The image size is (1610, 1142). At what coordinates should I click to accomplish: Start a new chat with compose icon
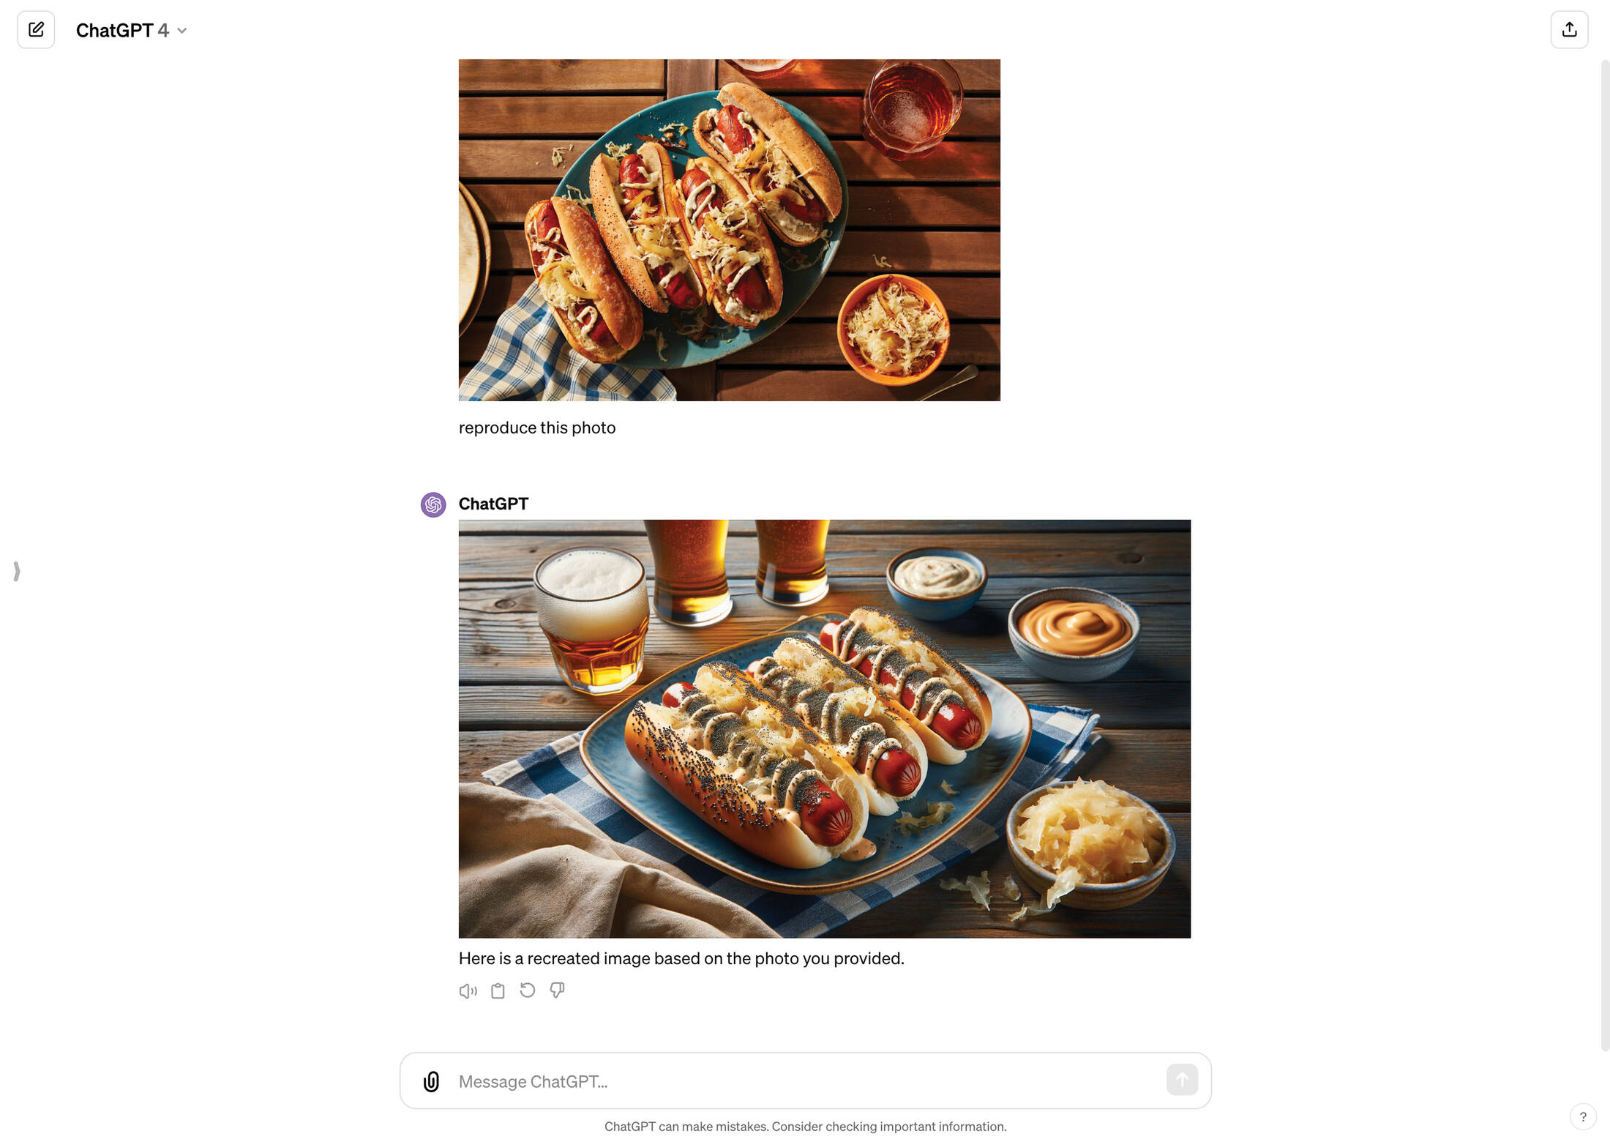tap(36, 30)
